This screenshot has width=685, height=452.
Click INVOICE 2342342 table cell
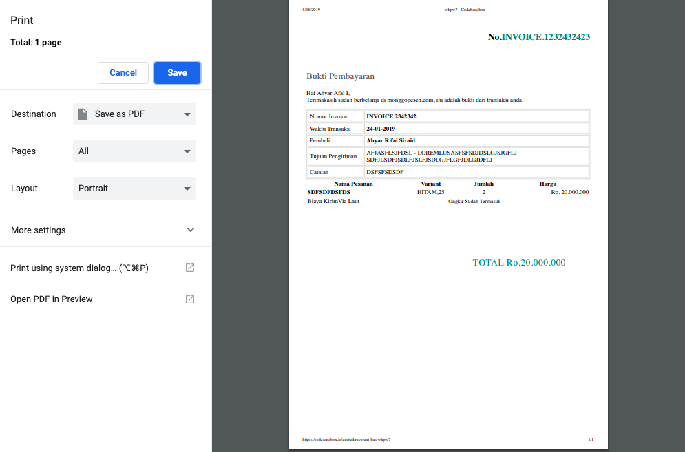(476, 116)
